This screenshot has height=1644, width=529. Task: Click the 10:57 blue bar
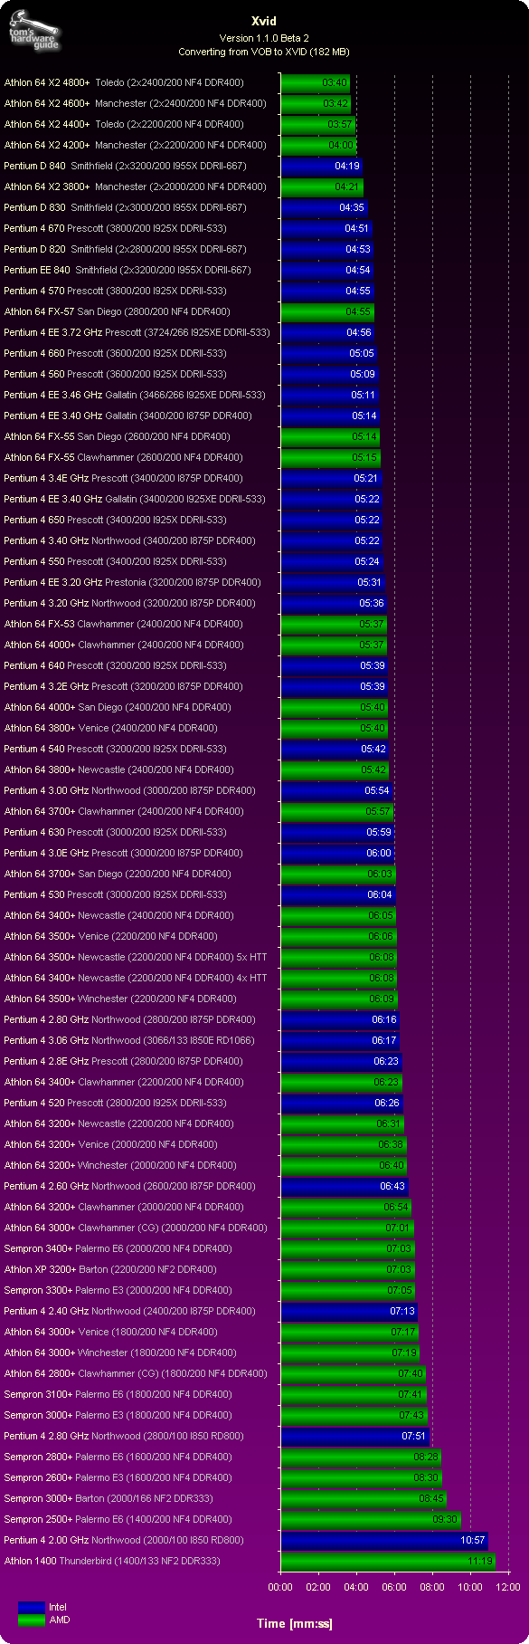384,1540
